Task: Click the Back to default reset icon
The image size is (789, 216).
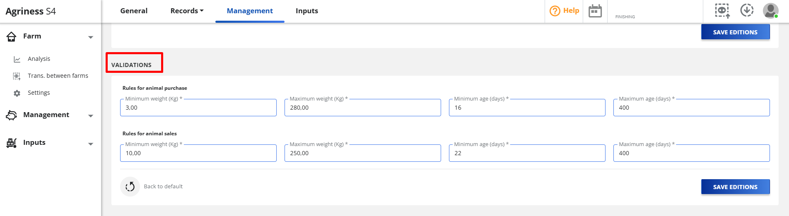Action: tap(130, 187)
